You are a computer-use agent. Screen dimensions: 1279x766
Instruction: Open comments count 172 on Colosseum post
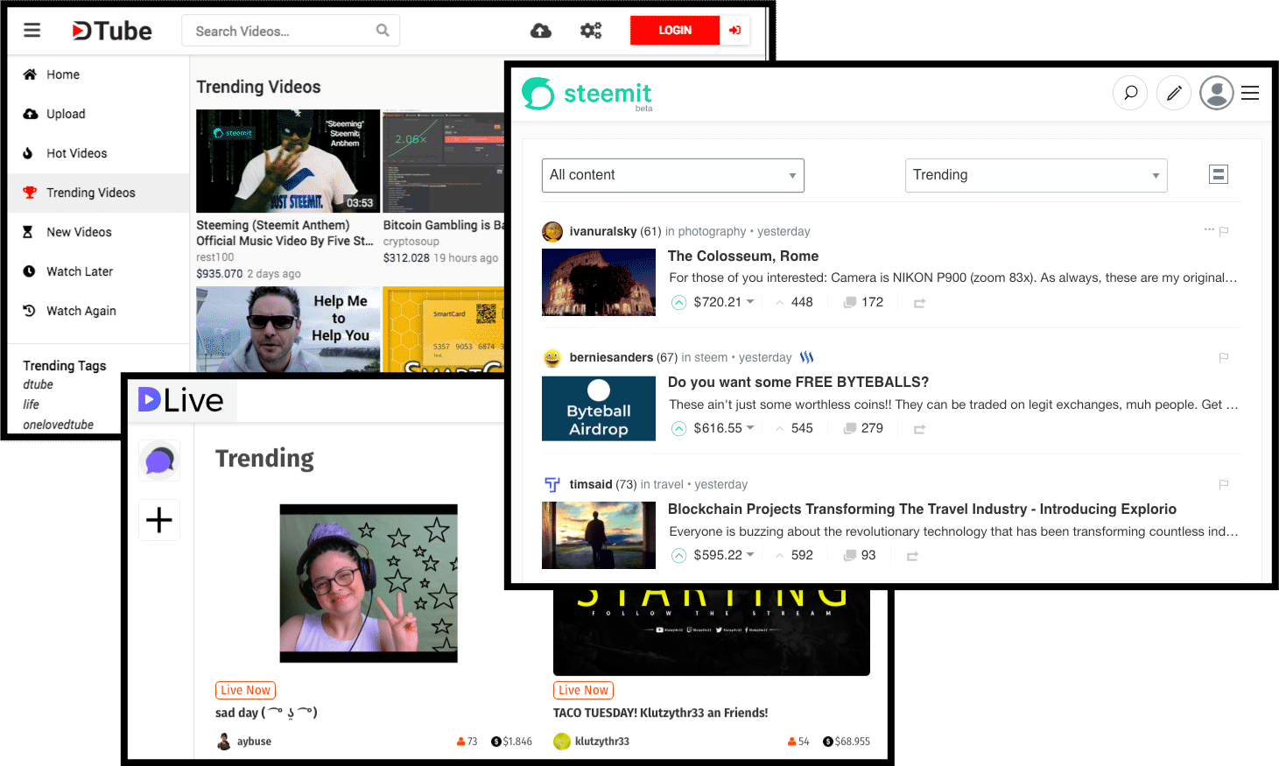(863, 302)
